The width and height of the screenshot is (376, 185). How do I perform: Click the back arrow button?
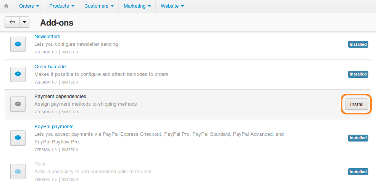click(x=12, y=22)
